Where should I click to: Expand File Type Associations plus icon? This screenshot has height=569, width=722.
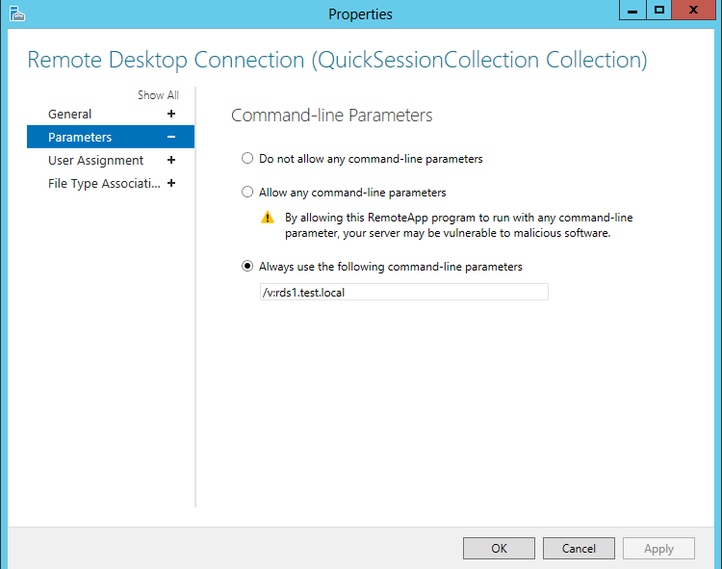171,183
